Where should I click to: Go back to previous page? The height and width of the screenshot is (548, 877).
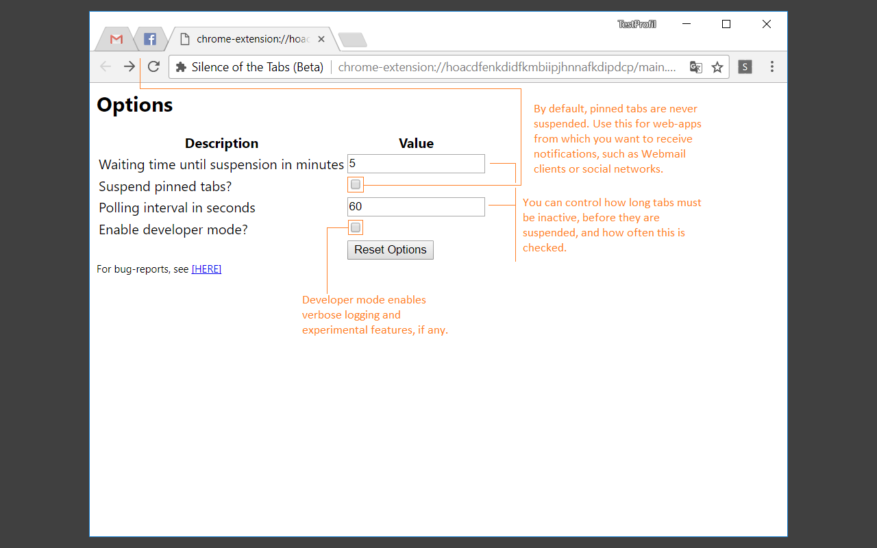tap(106, 66)
